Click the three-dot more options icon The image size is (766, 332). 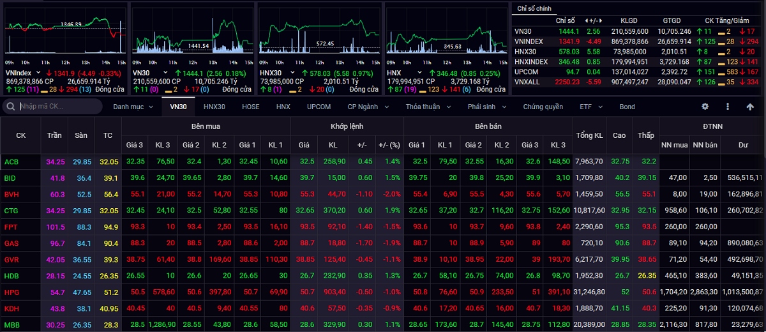[x=728, y=107]
